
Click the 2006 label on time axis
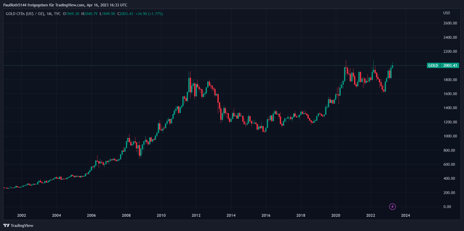91,215
